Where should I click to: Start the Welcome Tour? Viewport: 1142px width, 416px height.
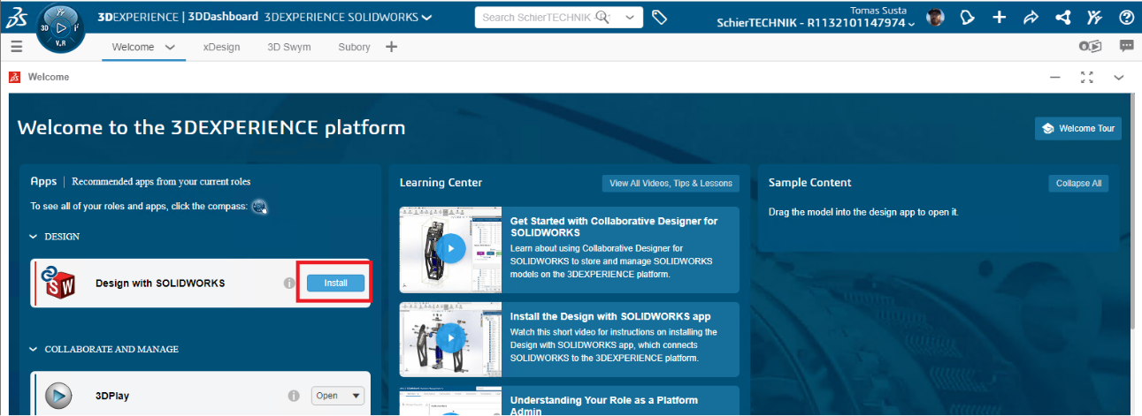1078,128
